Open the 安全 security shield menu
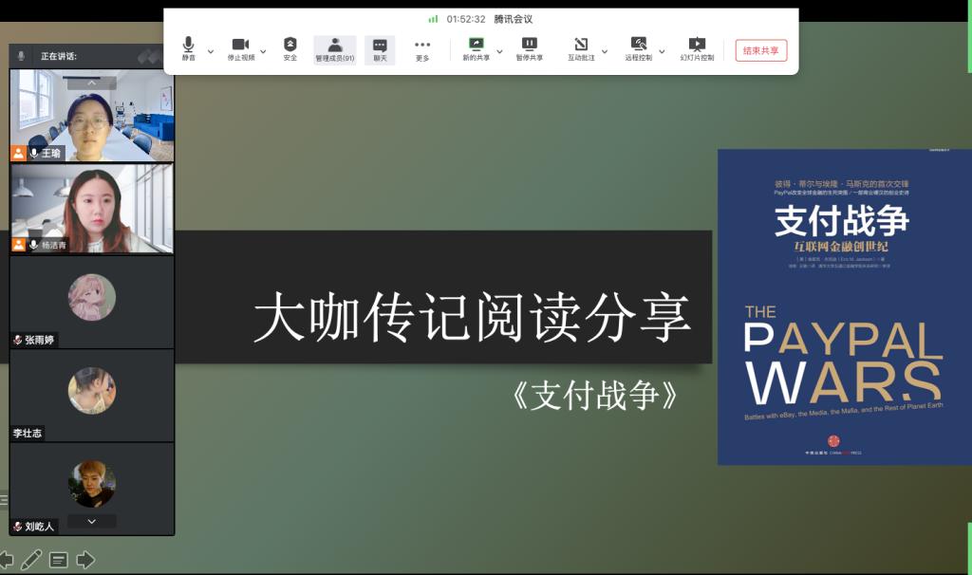The image size is (972, 575). pyautogui.click(x=290, y=49)
